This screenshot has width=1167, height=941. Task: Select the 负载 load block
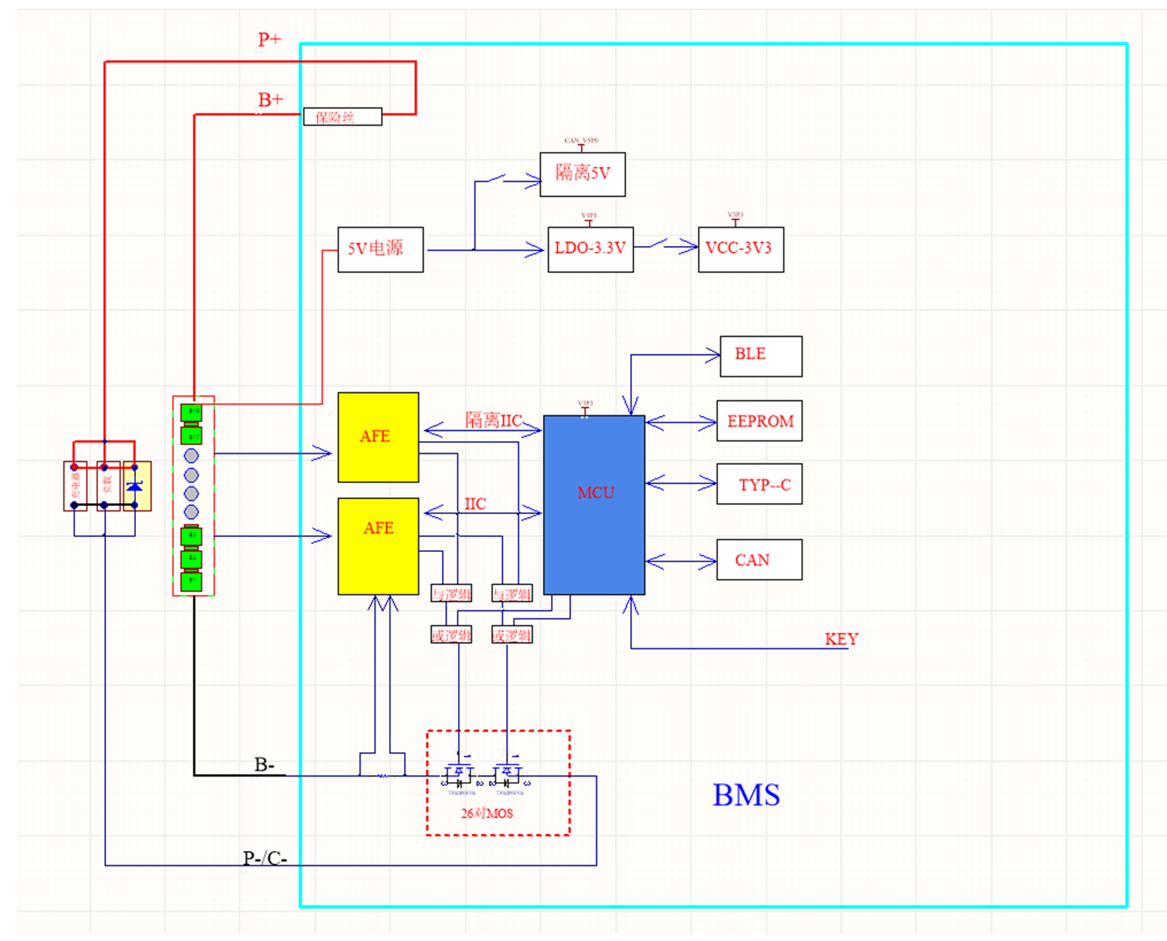(x=108, y=486)
